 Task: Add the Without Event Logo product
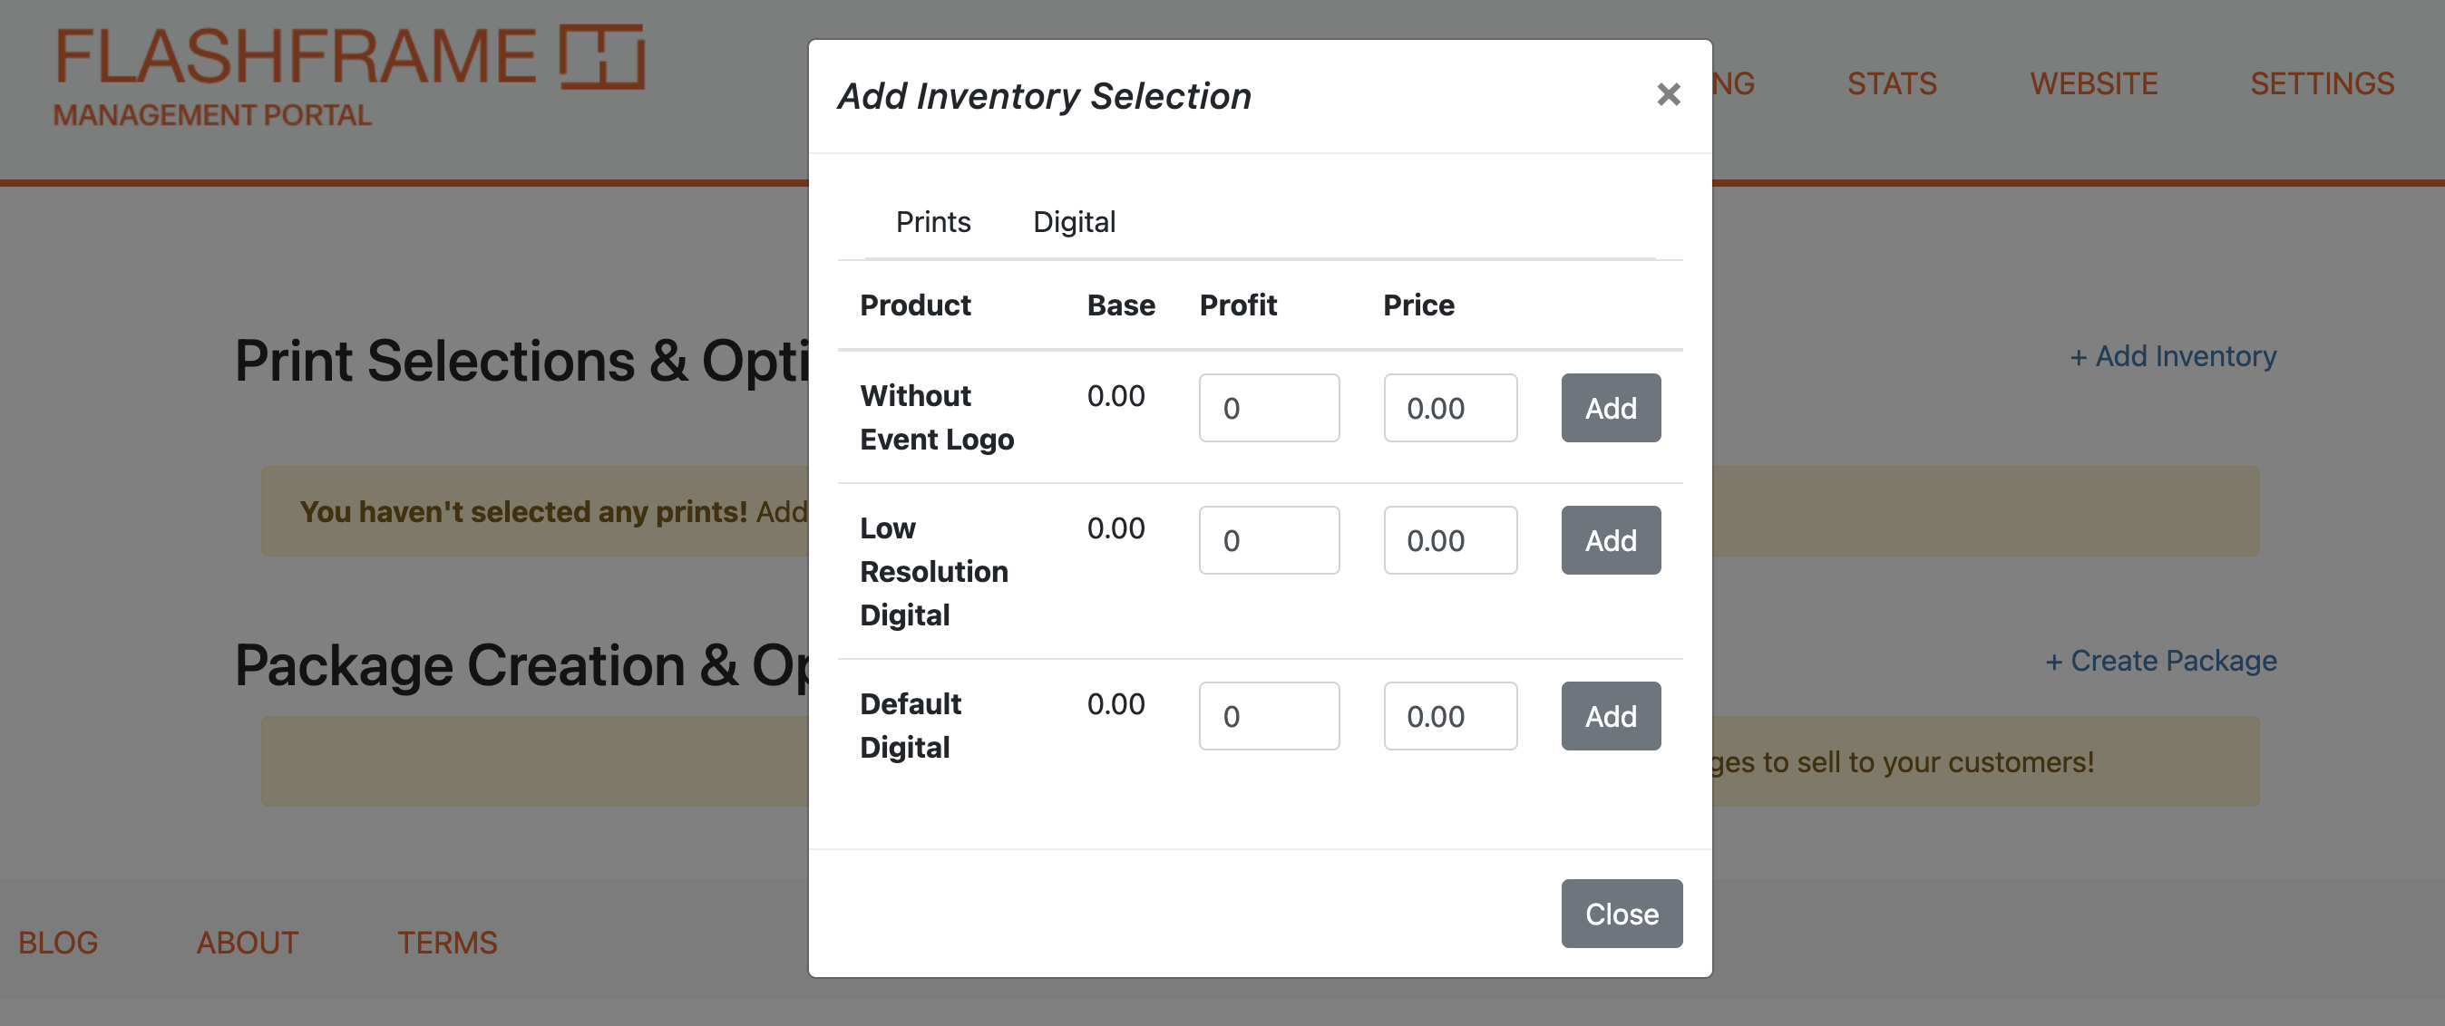pyautogui.click(x=1610, y=408)
